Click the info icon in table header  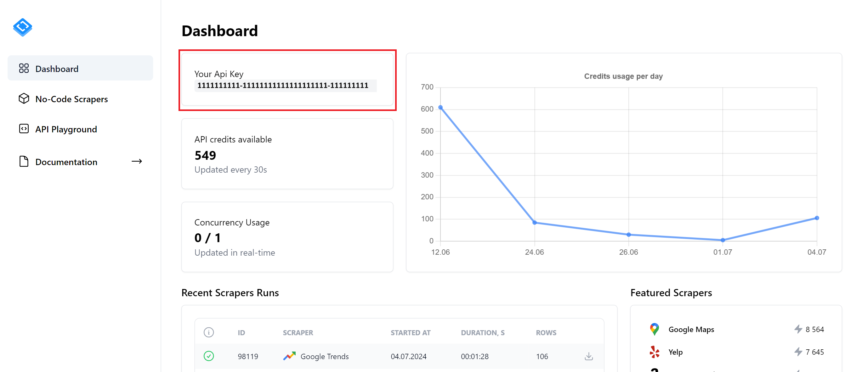(209, 332)
